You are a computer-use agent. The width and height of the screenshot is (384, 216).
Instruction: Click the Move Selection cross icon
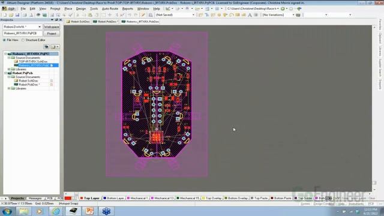[x=110, y=15]
